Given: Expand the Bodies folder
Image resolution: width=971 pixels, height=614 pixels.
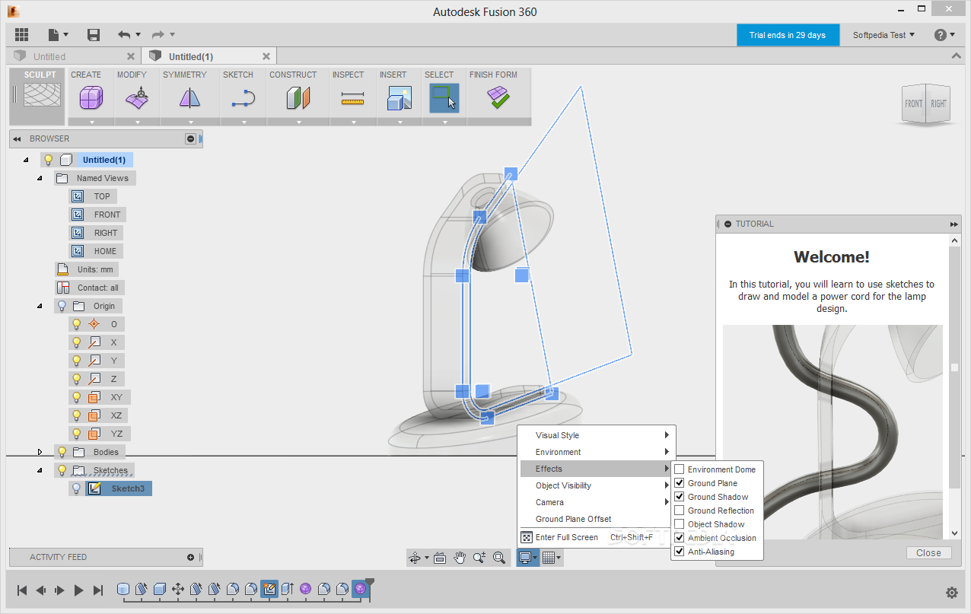Looking at the screenshot, I should click(x=40, y=452).
